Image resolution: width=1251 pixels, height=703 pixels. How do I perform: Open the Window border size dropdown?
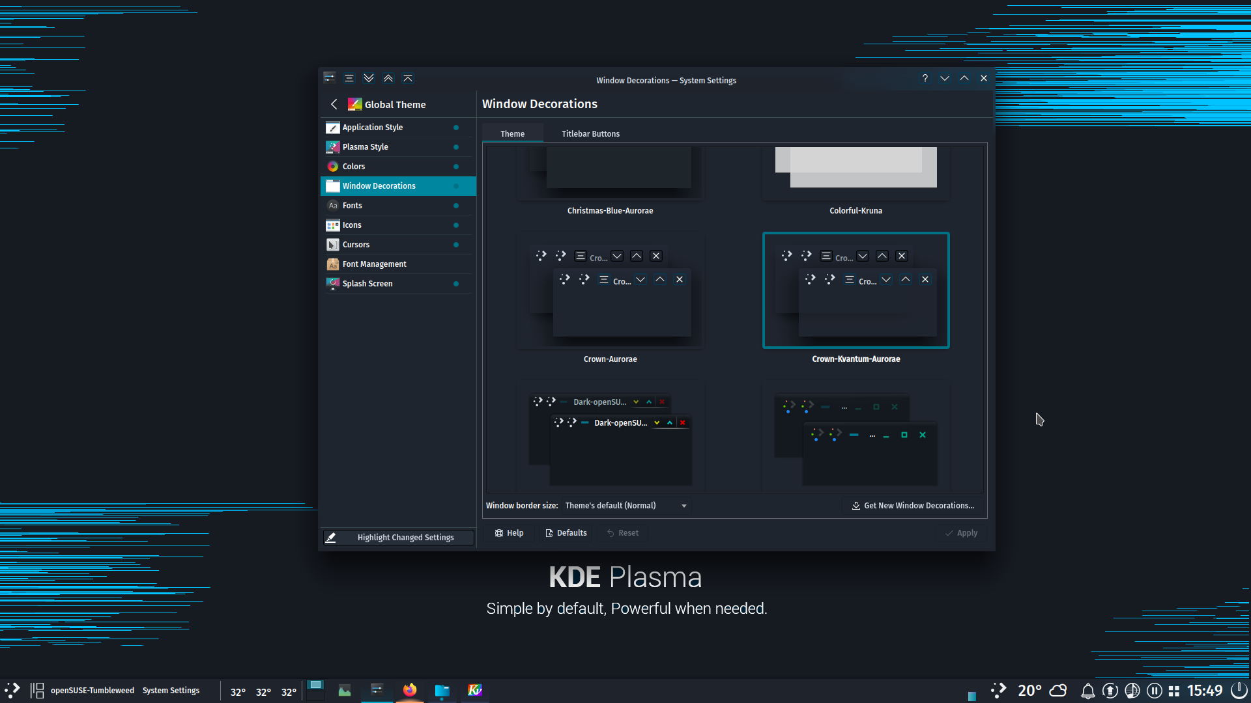pos(626,506)
